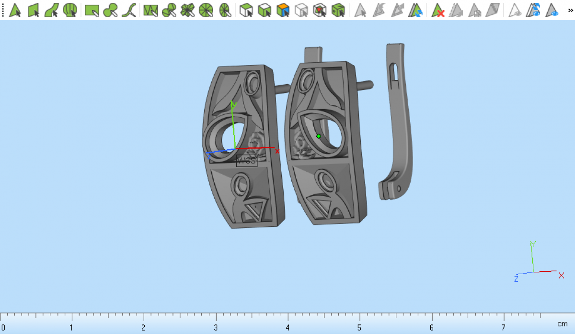The height and width of the screenshot is (334, 575).
Task: Click the orange and blue cube icon
Action: click(x=283, y=10)
